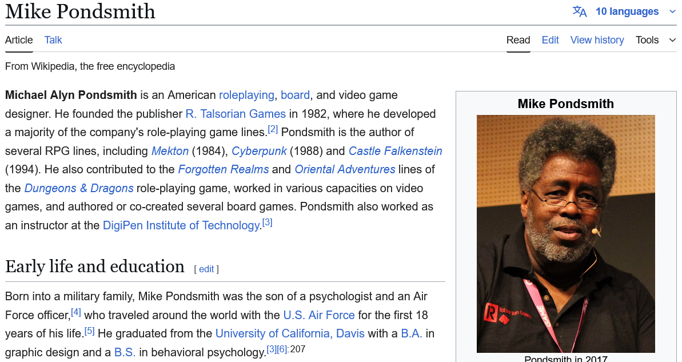Image resolution: width=682 pixels, height=362 pixels.
Task: Follow the board link
Action: (x=296, y=95)
